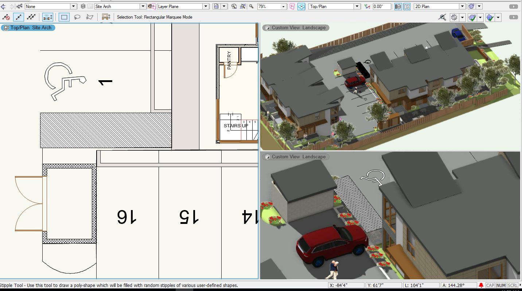Select the Polygonal Marquee mode

(90, 17)
